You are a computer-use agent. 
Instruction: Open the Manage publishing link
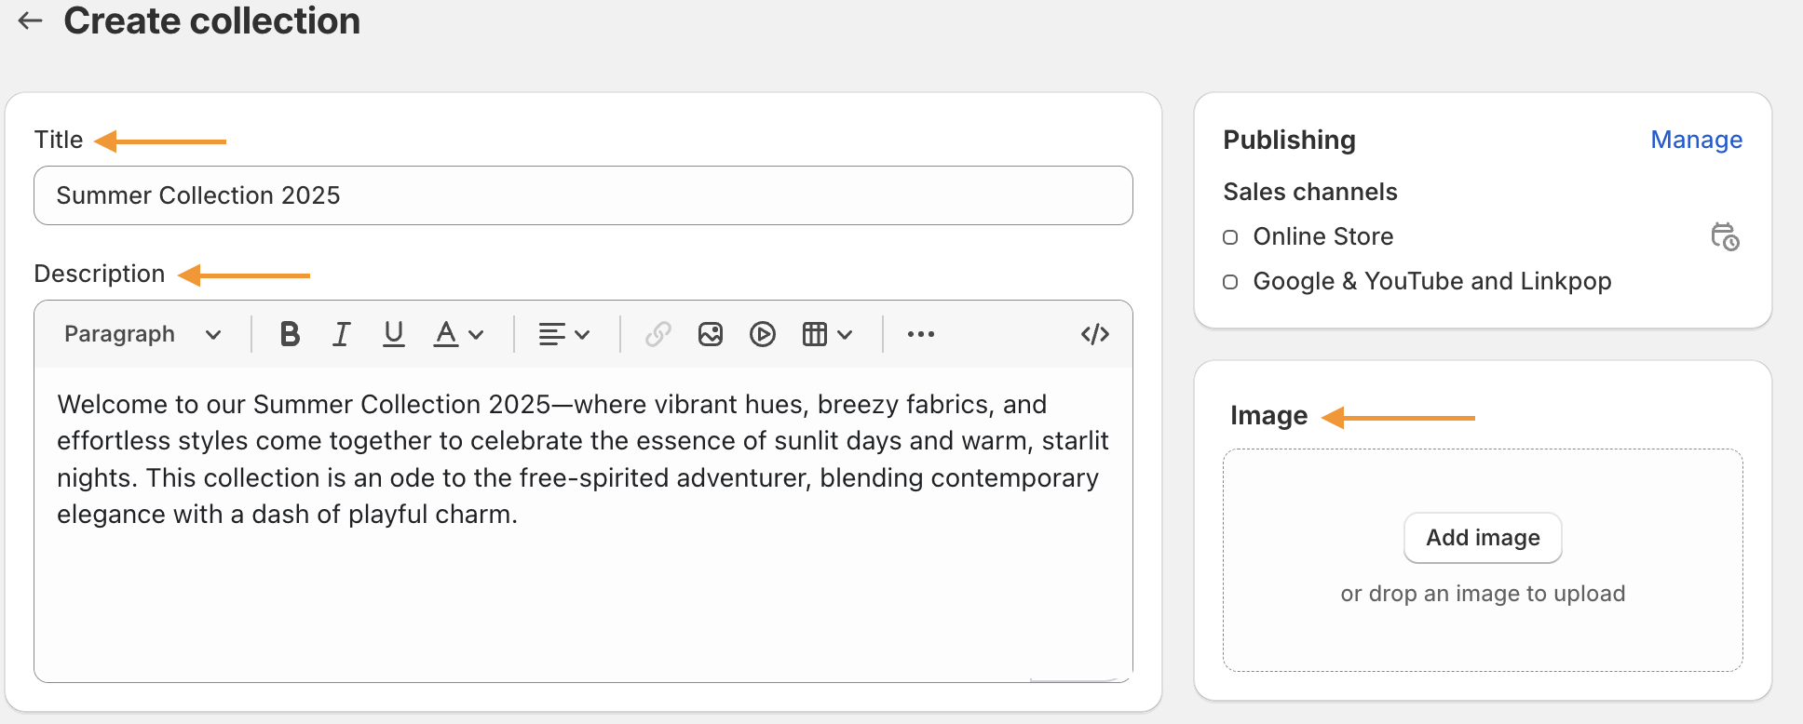click(1696, 140)
